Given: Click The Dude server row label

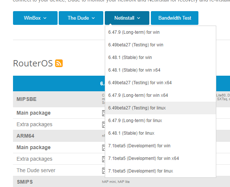Looking at the screenshot, I should [x=36, y=170].
